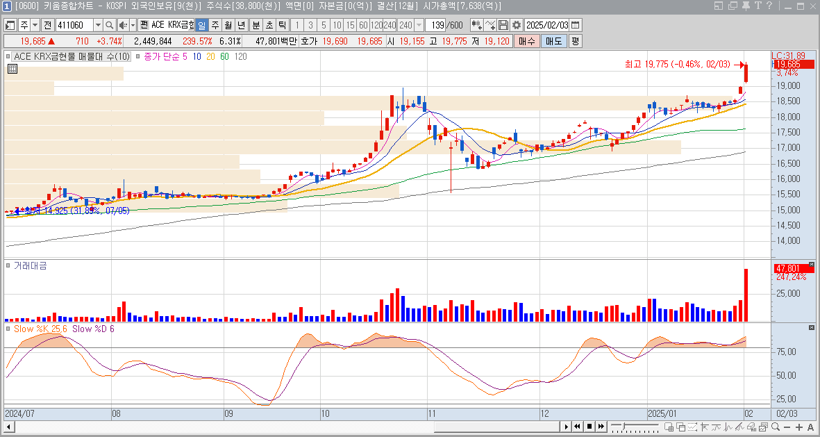The height and width of the screenshot is (437, 820).
Task: Play the chart replay
Action: point(566,427)
